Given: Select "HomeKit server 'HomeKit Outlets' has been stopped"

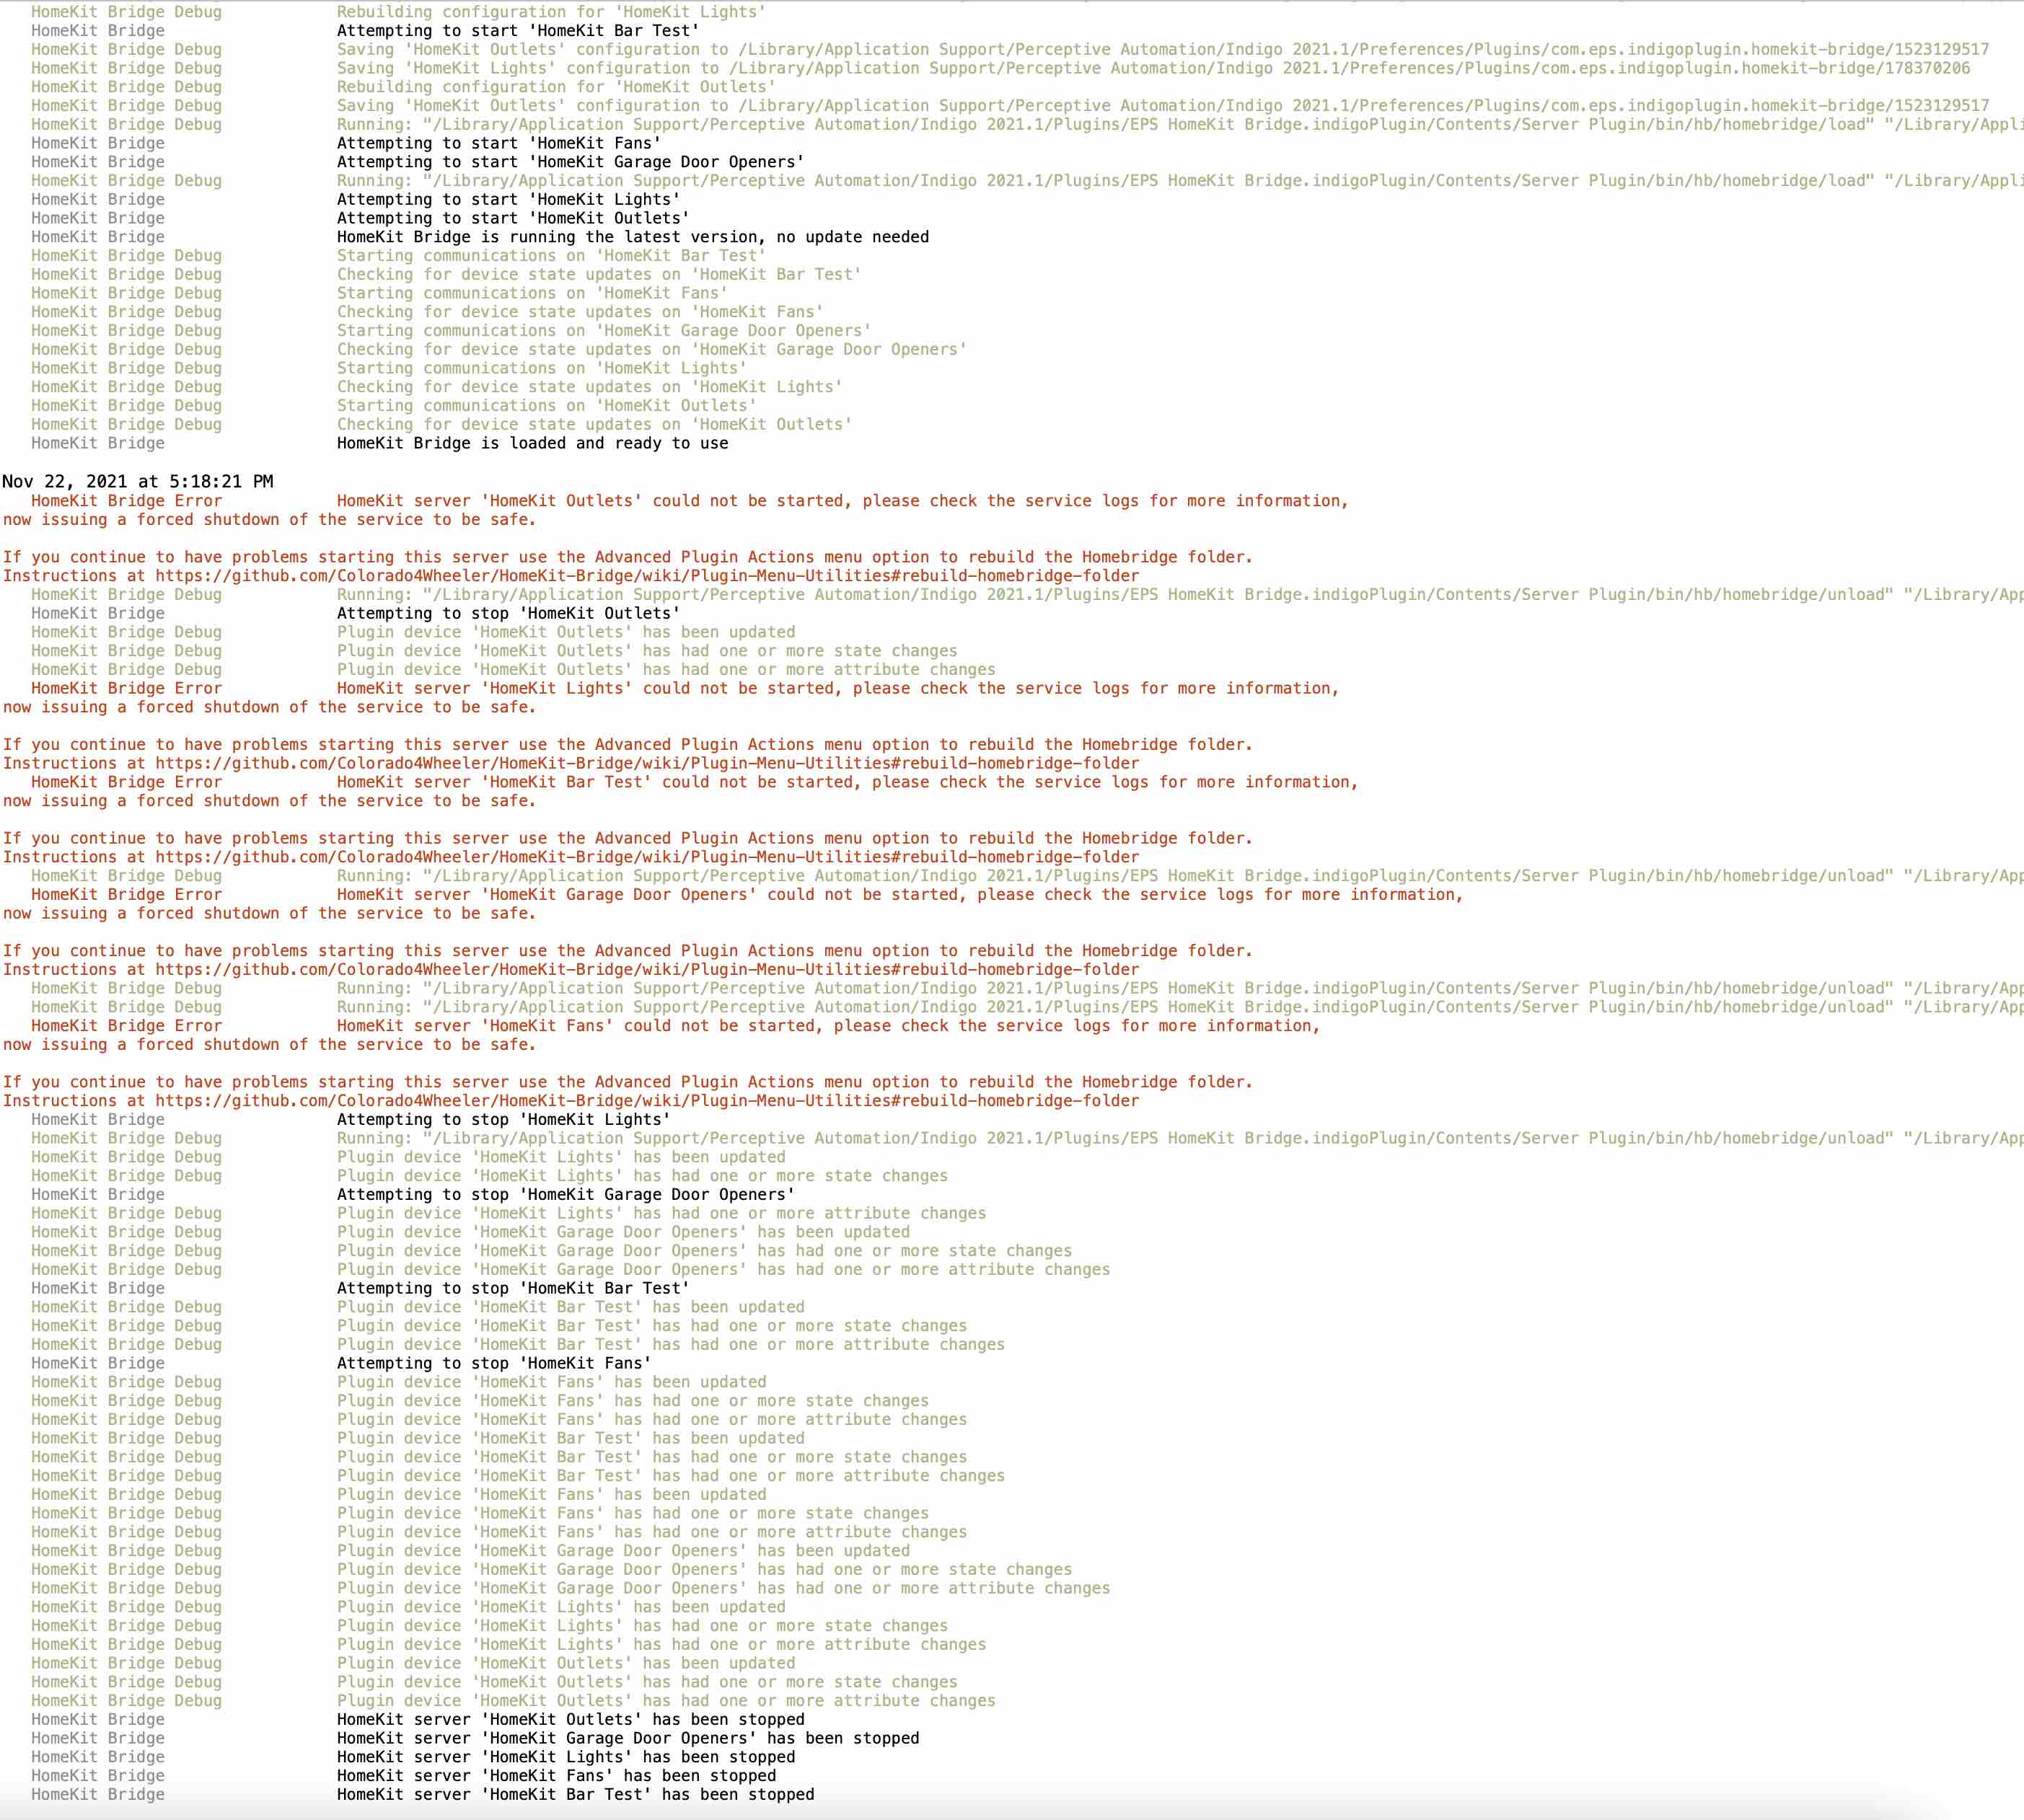Looking at the screenshot, I should click(x=571, y=1720).
